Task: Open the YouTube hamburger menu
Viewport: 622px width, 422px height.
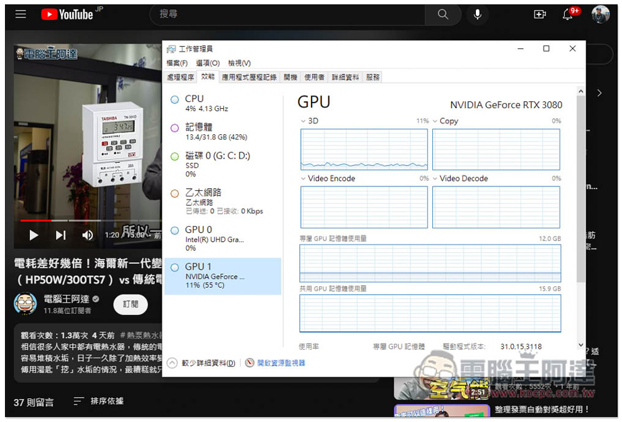Action: click(21, 14)
